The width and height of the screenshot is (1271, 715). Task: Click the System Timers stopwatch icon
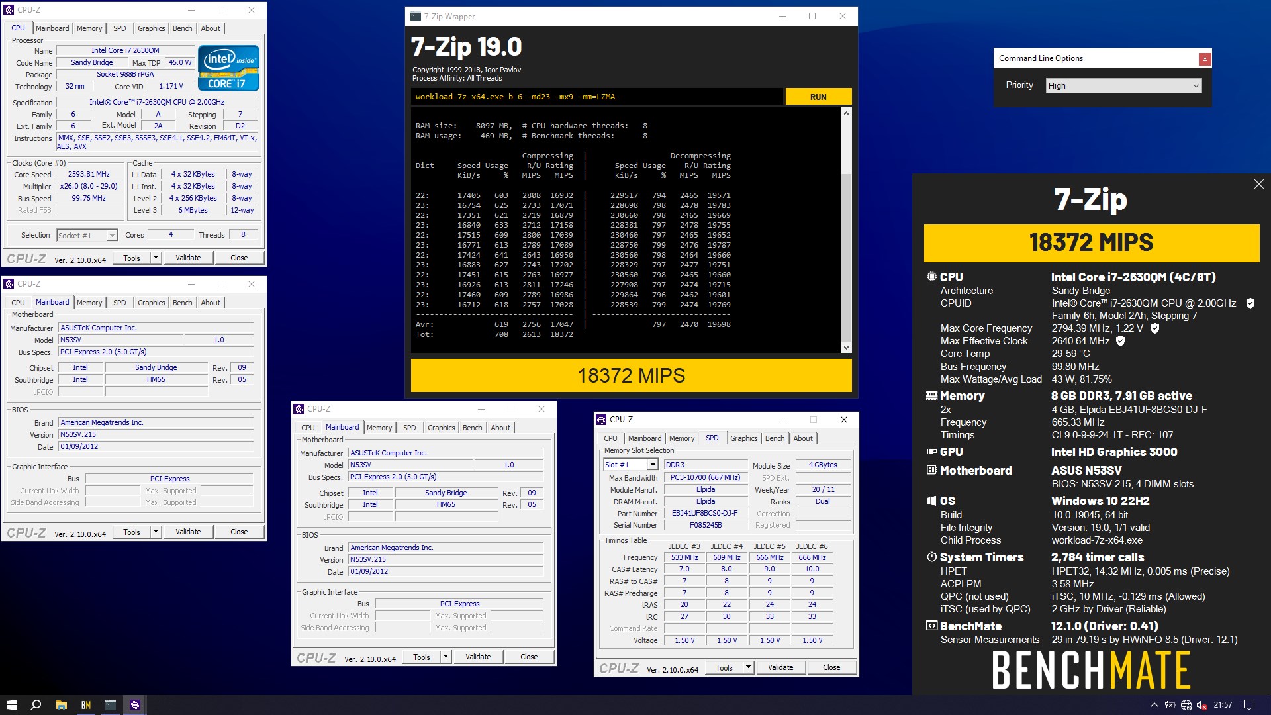click(931, 557)
